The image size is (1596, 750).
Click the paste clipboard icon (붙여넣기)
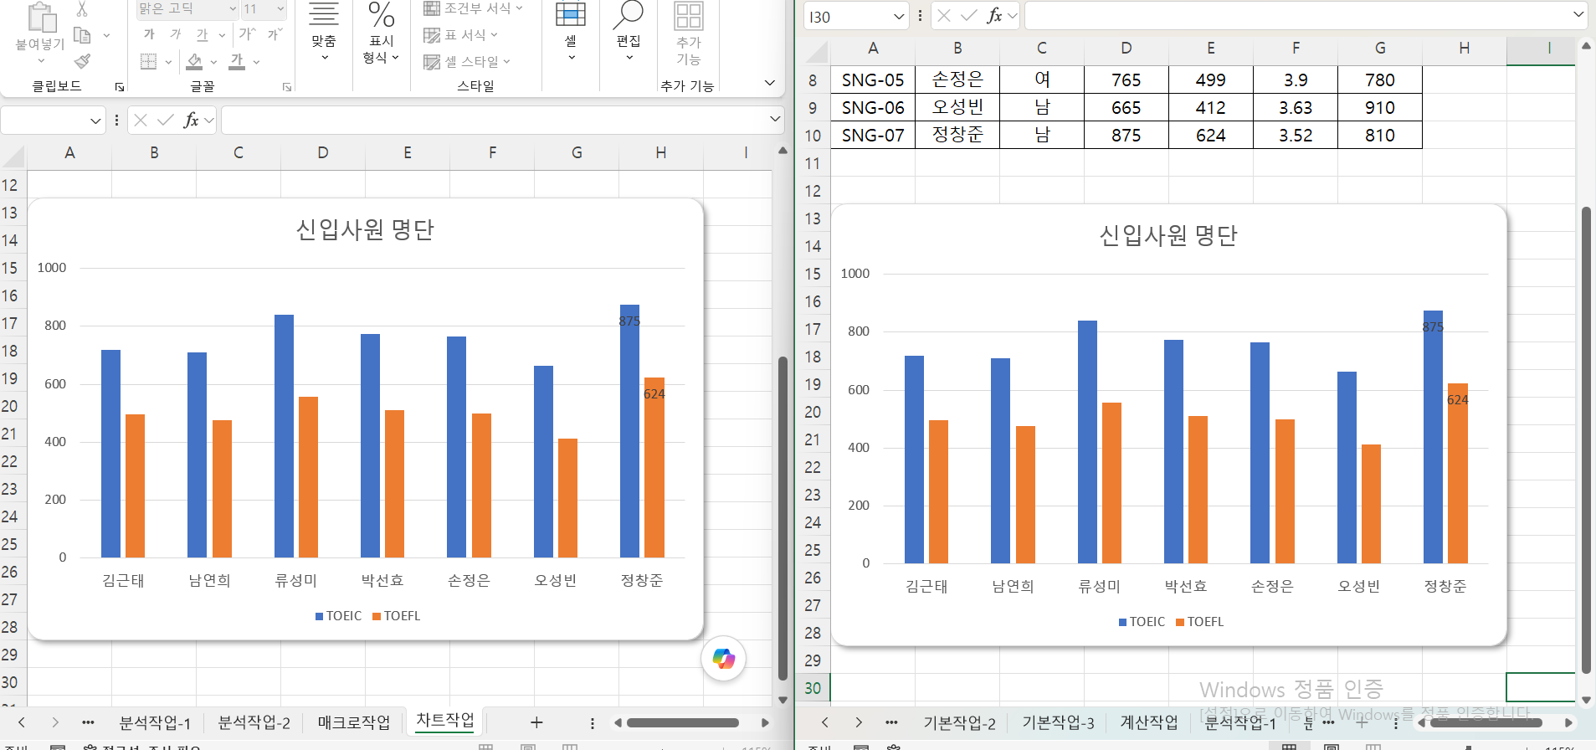[40, 18]
